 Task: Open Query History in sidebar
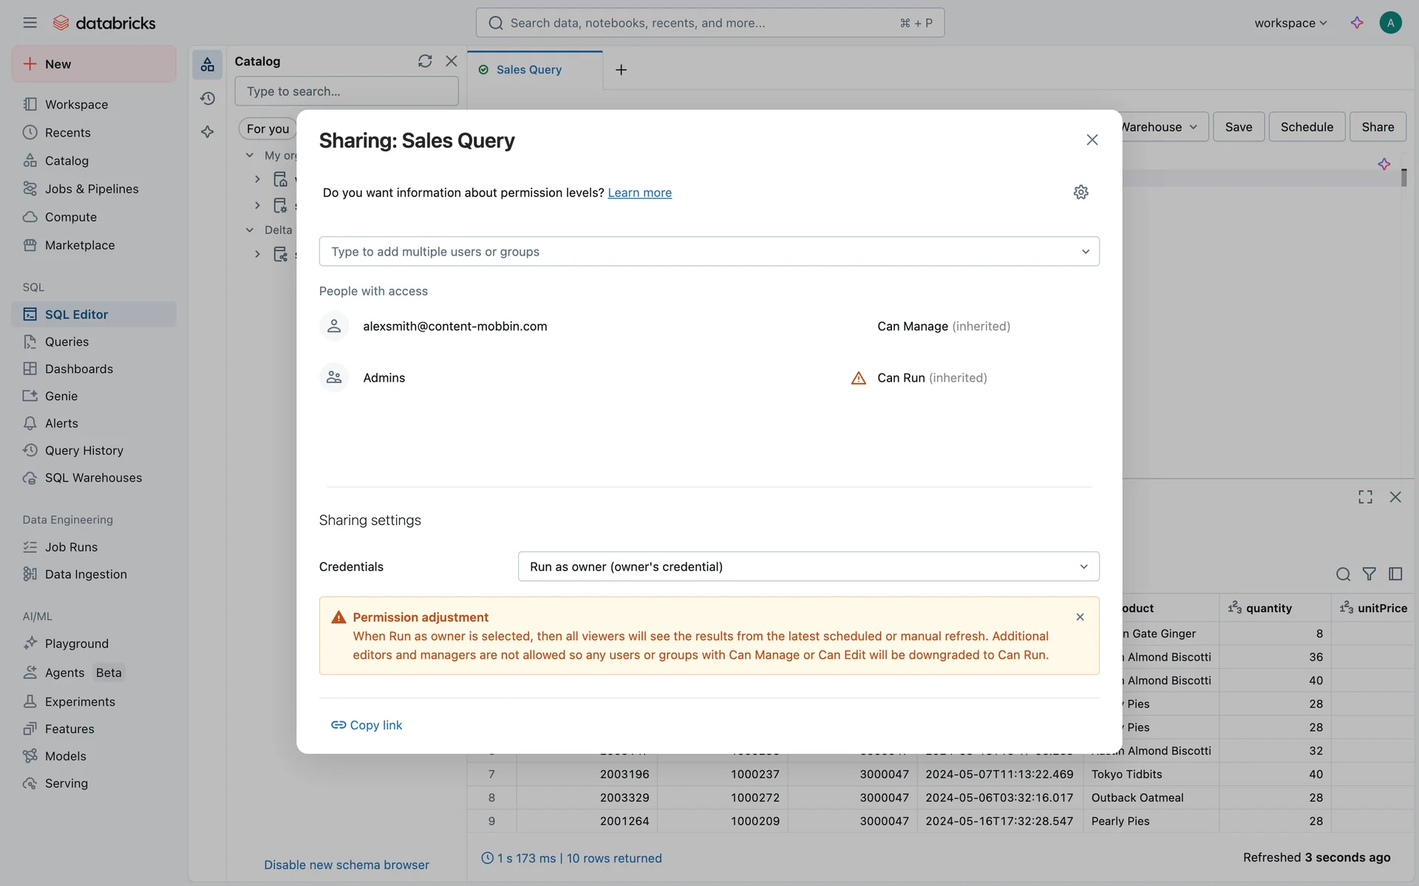(x=84, y=450)
